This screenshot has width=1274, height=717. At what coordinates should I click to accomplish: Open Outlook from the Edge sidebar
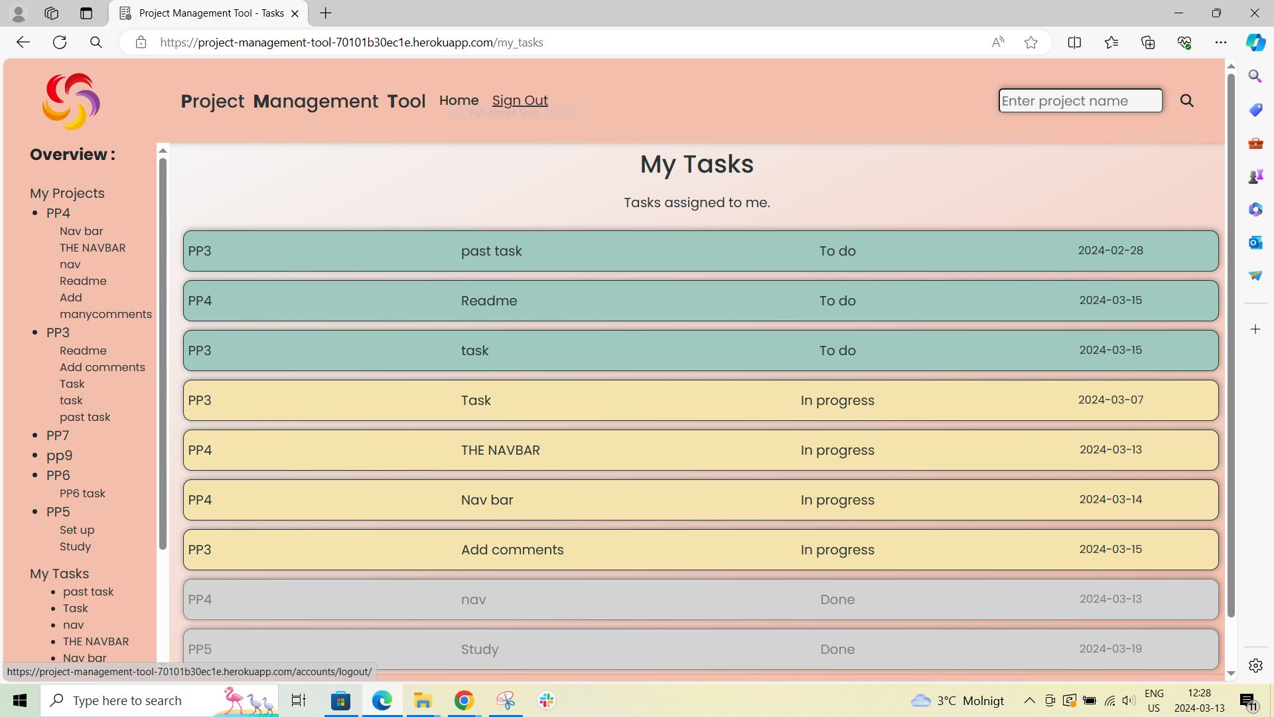[x=1255, y=242]
